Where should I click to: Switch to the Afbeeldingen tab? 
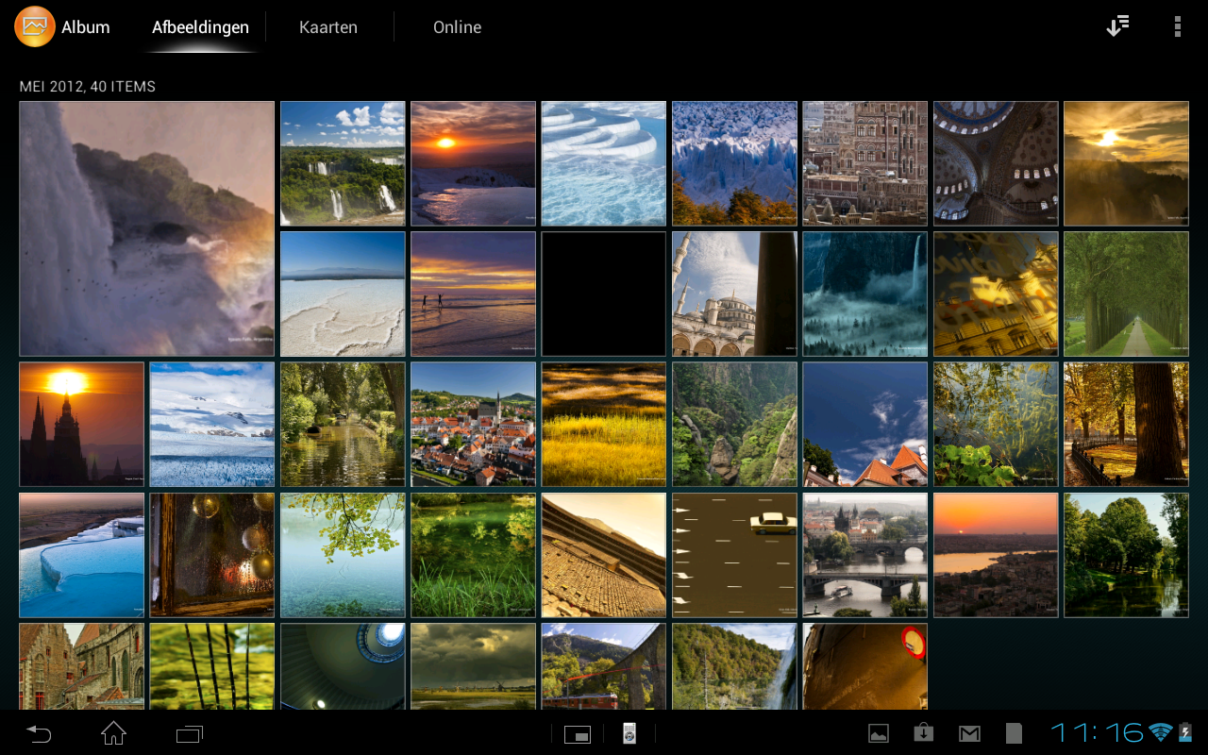tap(200, 27)
